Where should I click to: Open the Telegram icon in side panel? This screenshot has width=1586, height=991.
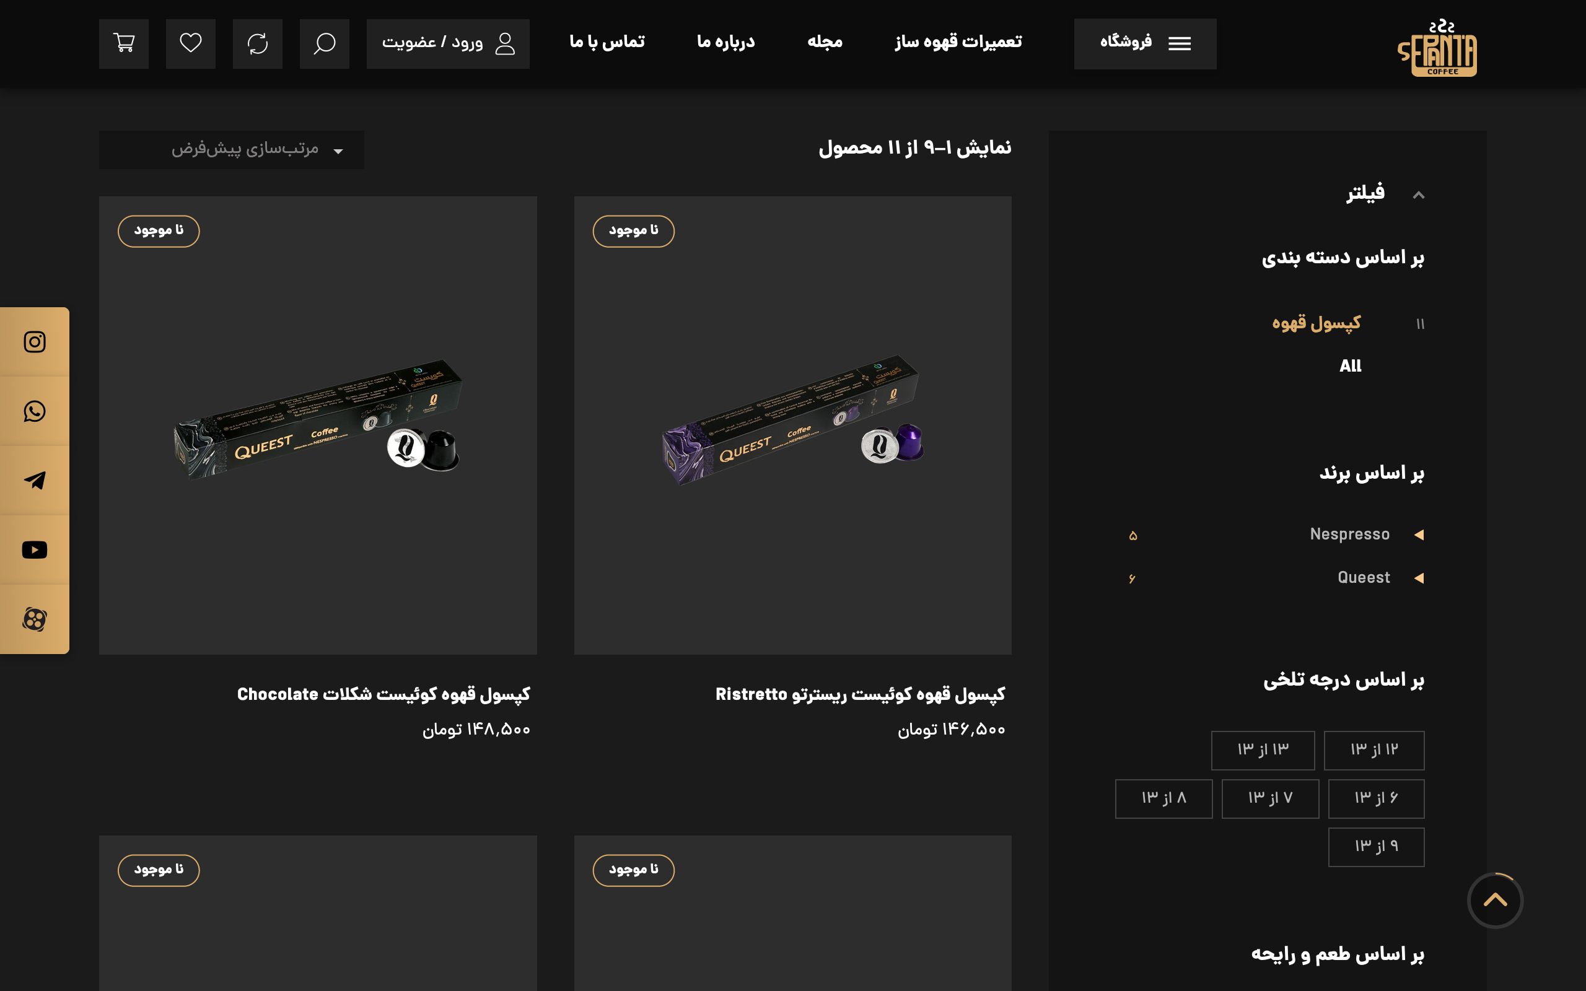[35, 481]
